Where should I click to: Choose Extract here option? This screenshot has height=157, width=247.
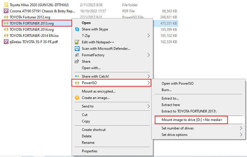pos(171,105)
